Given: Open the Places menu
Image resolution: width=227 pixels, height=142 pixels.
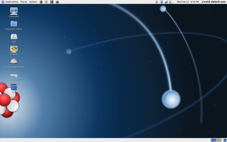Looking at the screenshot, I should 24,2.
